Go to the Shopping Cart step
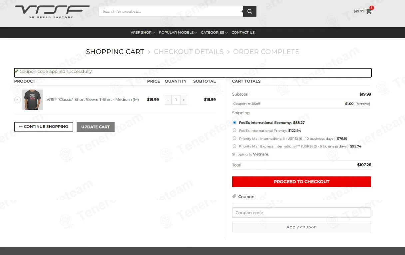This screenshot has height=255, width=405. click(115, 52)
